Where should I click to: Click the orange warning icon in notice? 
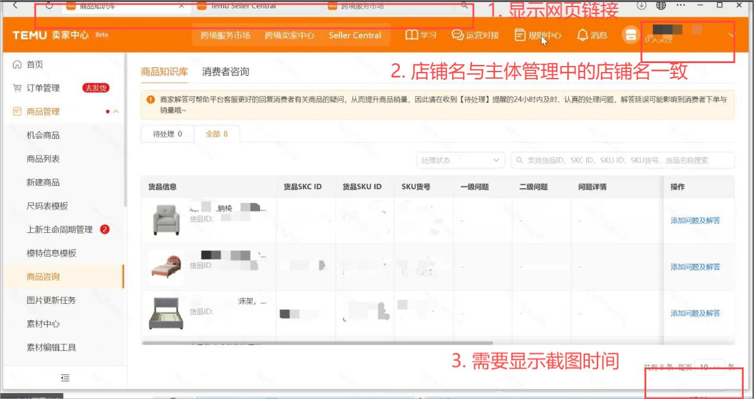[x=151, y=99]
